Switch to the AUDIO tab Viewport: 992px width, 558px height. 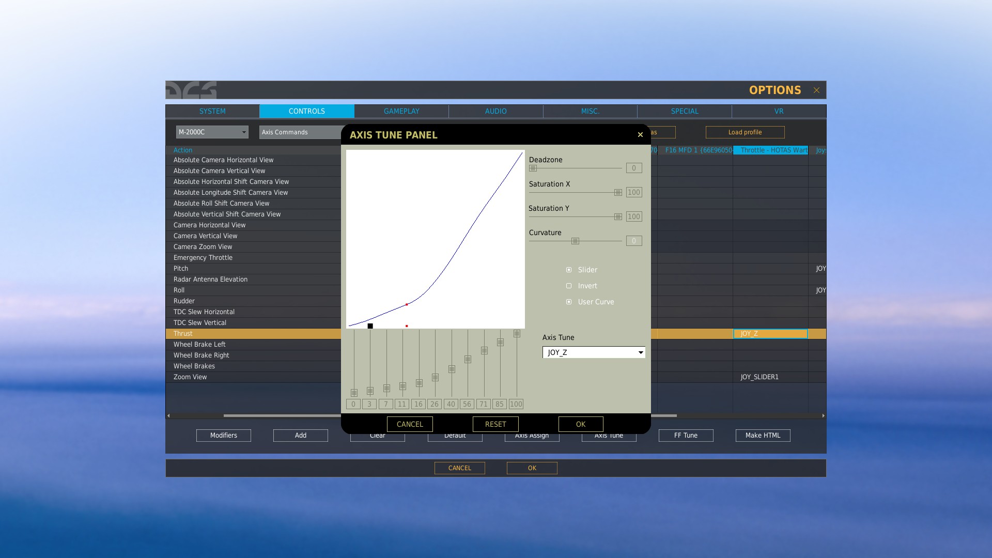(495, 111)
